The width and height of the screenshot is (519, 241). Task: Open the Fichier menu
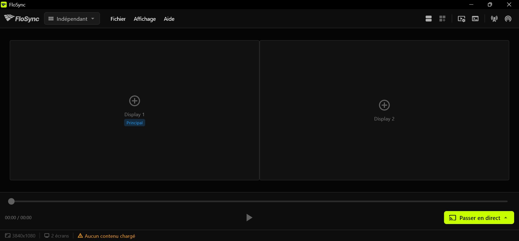coord(118,19)
